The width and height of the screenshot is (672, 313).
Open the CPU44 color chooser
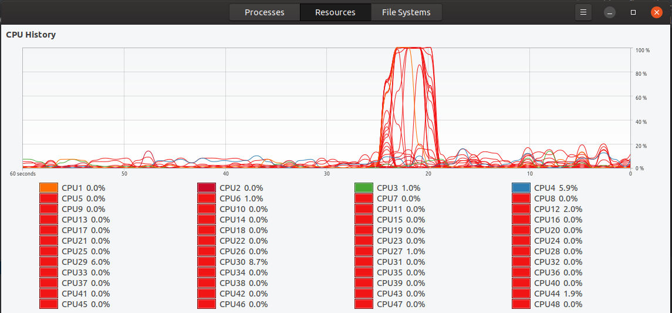coord(521,294)
